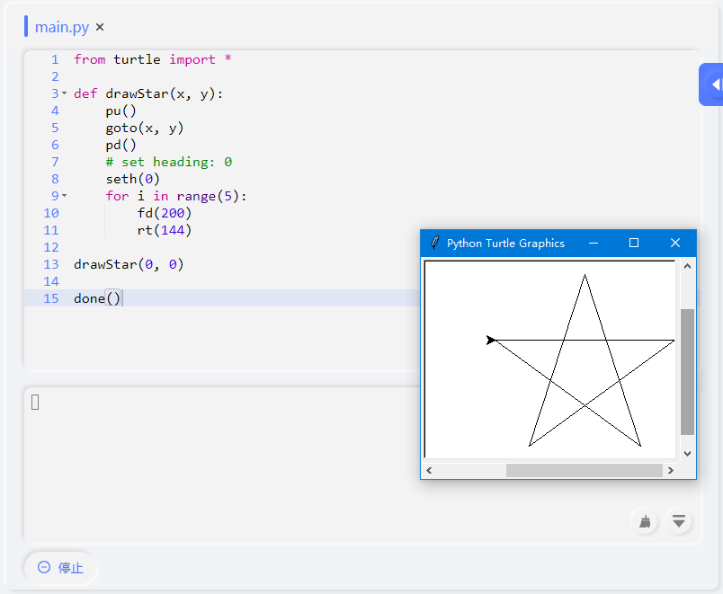Click the 'from turtle import *' line
This screenshot has height=594, width=723.
click(153, 59)
